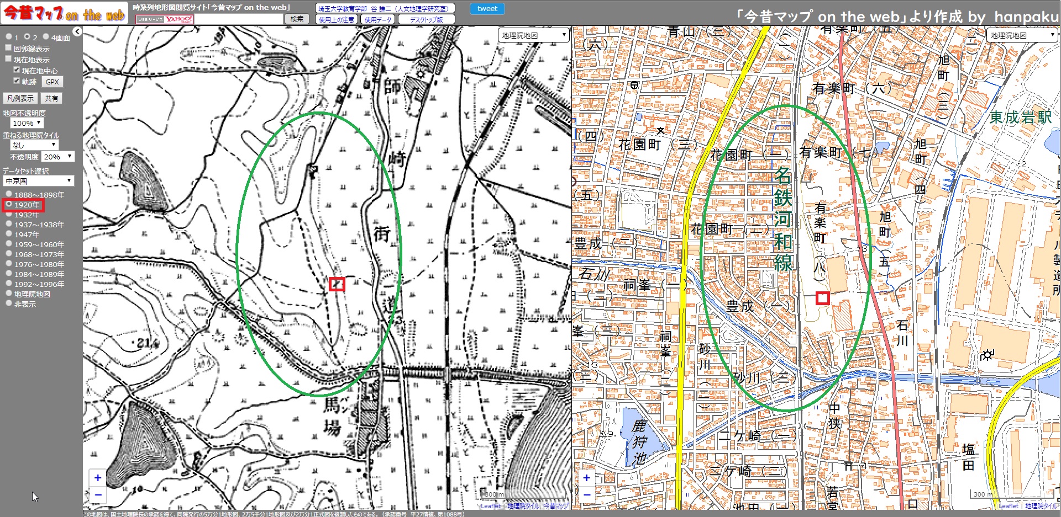Image resolution: width=1061 pixels, height=517 pixels.
Task: Select the 地理院地図 radio option in sidebar
Action: pos(9,294)
